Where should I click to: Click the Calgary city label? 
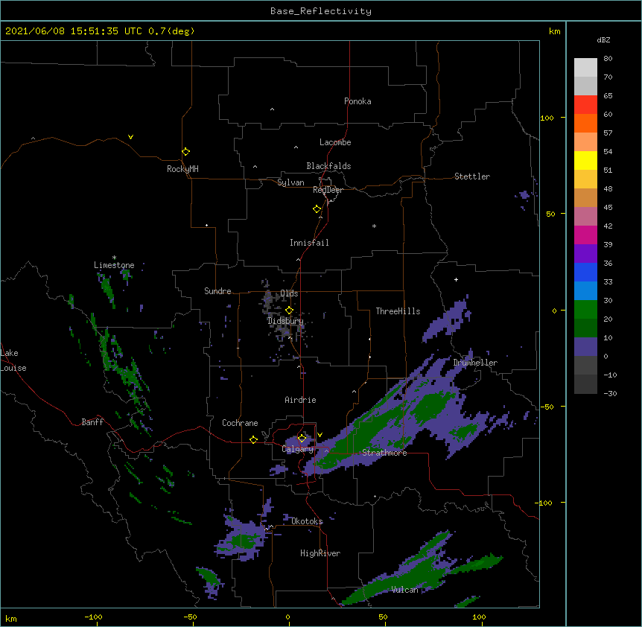[x=298, y=449]
